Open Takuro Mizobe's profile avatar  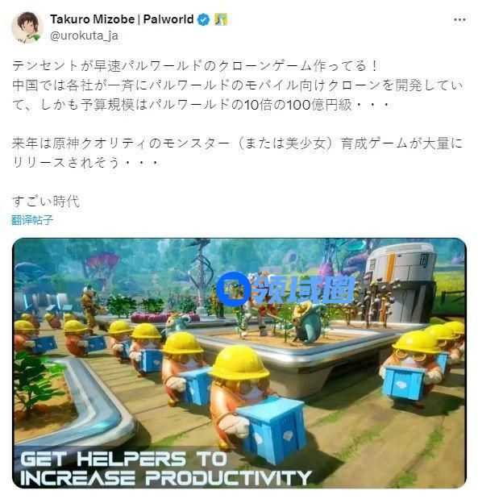pyautogui.click(x=27, y=27)
